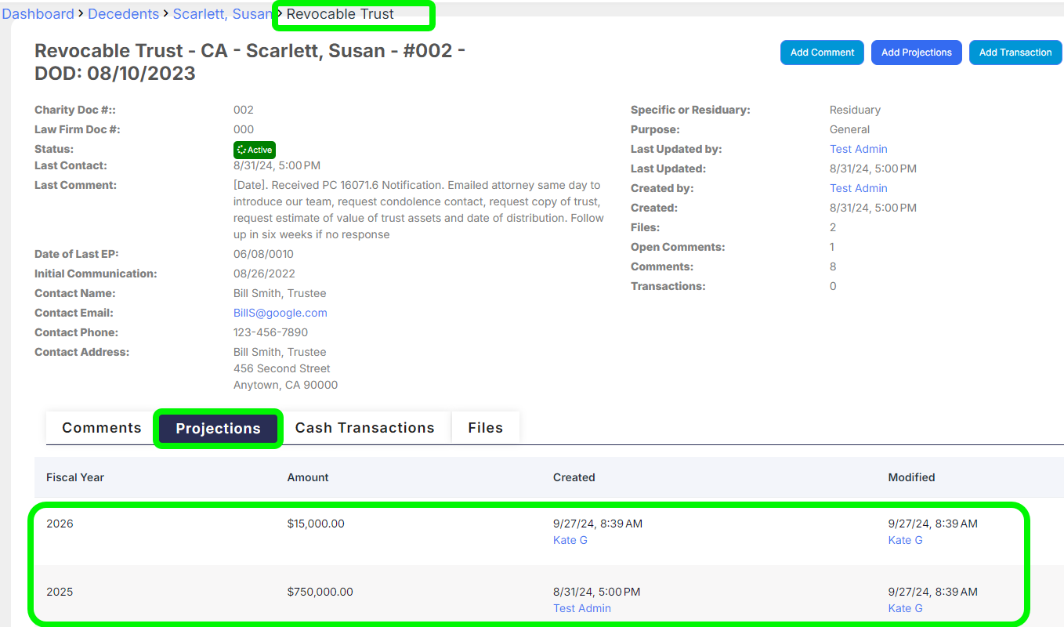Select the 2026 fiscal year cell
1064x627 pixels.
(60, 524)
